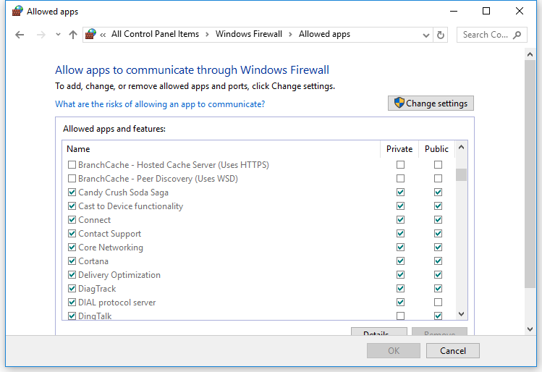
Task: Show hidden breadcrumb levels double chevron
Action: [103, 35]
